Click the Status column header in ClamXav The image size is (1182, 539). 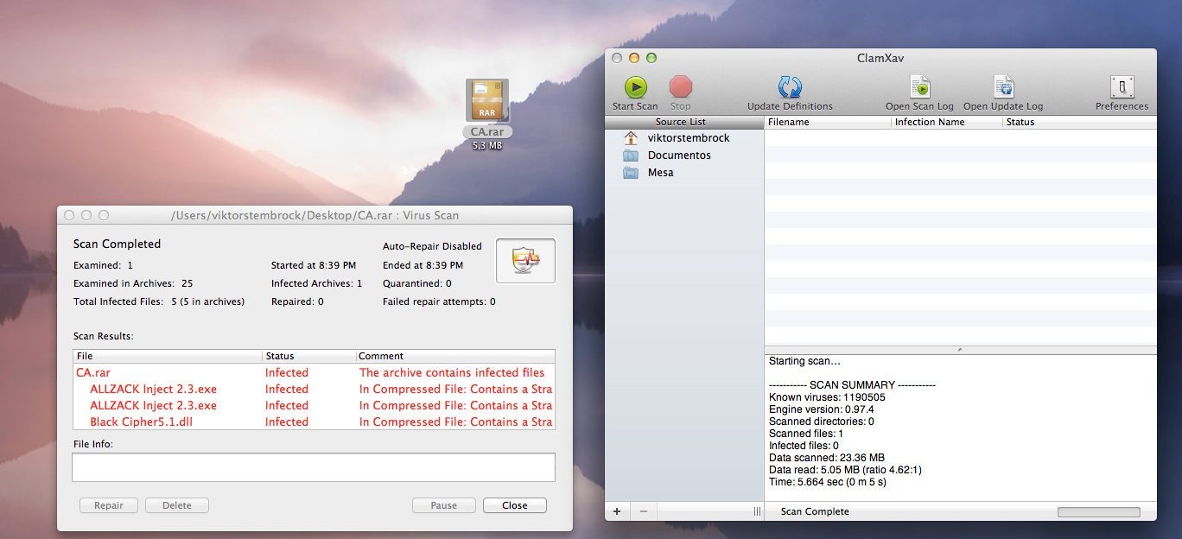[x=1079, y=122]
